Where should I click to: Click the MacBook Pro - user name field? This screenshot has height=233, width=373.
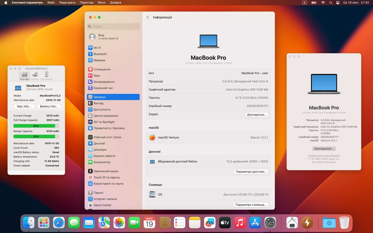(x=254, y=73)
